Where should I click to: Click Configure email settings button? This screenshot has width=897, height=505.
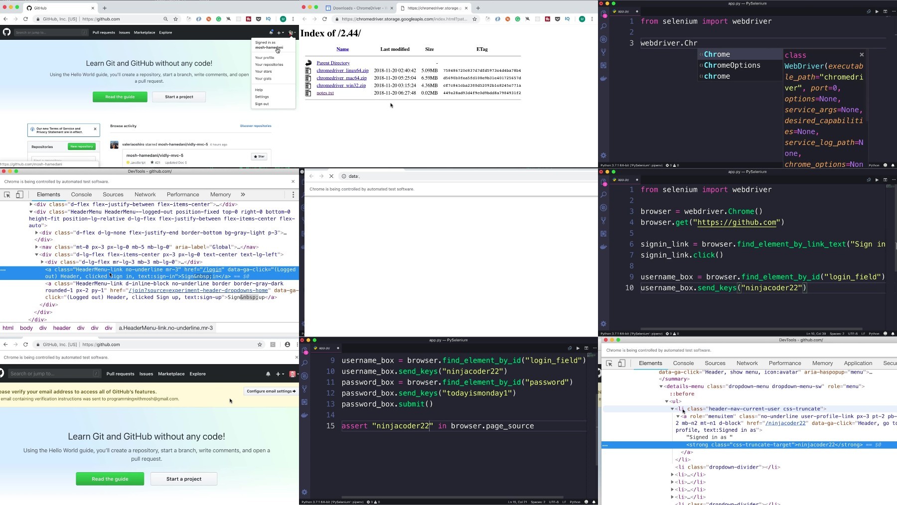(271, 391)
